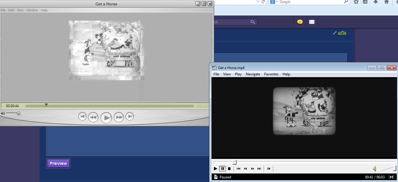Mute media player via yellow speaker icon
The height and width of the screenshot is (182, 398).
[x=374, y=169]
